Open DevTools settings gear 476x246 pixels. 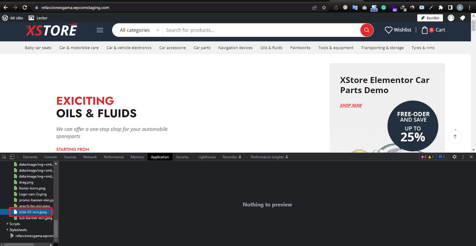point(454,157)
